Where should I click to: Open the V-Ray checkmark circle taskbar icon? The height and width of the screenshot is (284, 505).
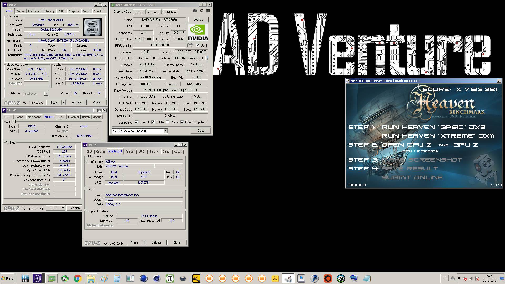coord(341,278)
